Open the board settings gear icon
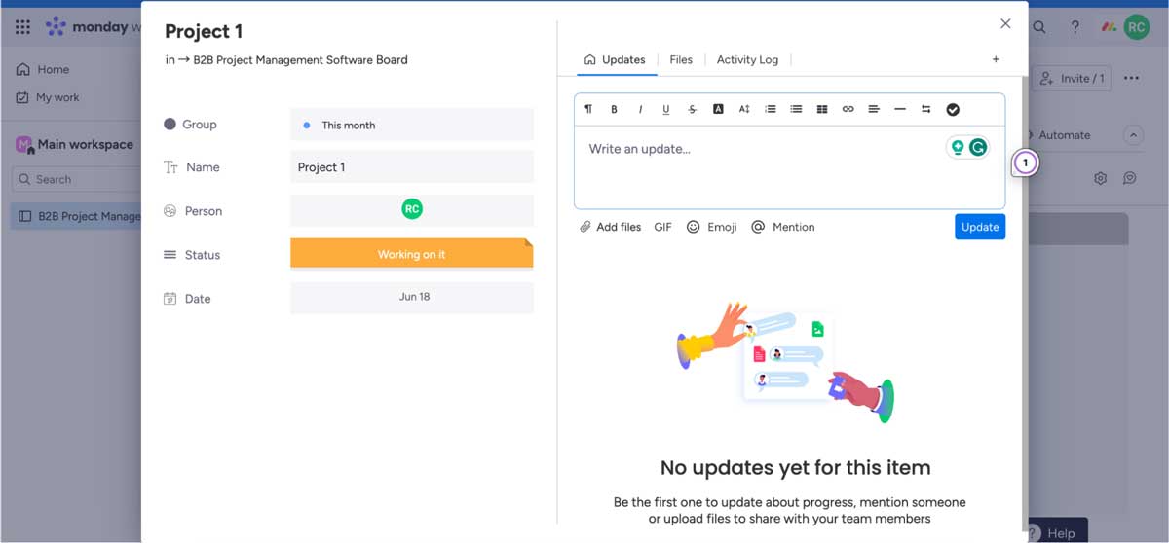Image resolution: width=1169 pixels, height=543 pixels. (x=1100, y=178)
